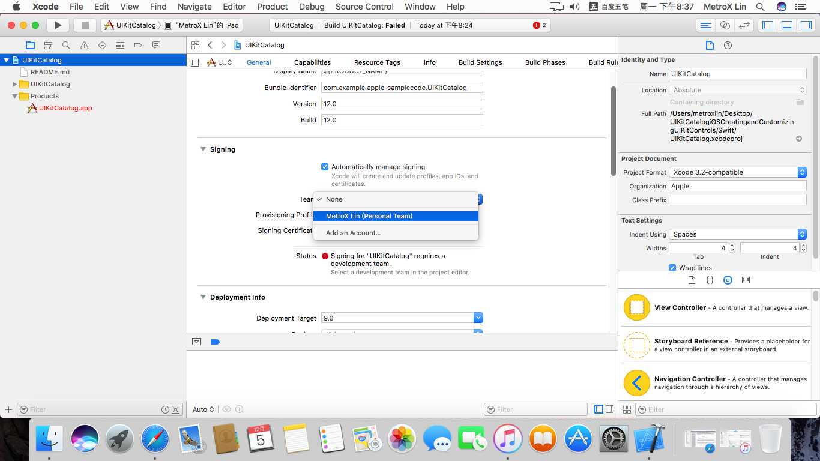Show the Quick Help inspector

(x=728, y=46)
